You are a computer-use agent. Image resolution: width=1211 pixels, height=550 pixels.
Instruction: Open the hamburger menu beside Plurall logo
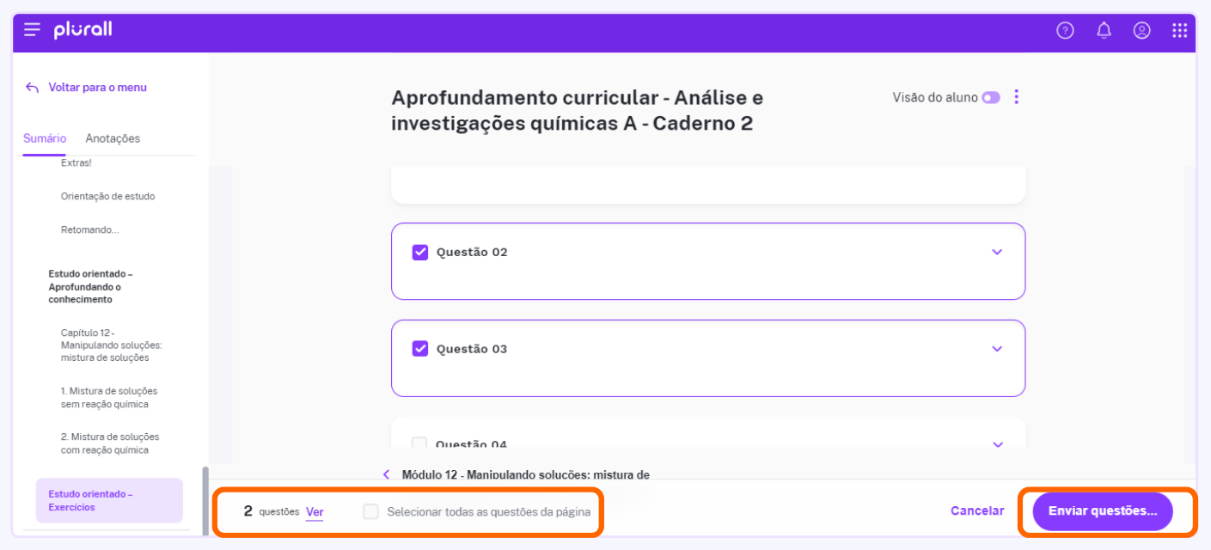click(32, 30)
